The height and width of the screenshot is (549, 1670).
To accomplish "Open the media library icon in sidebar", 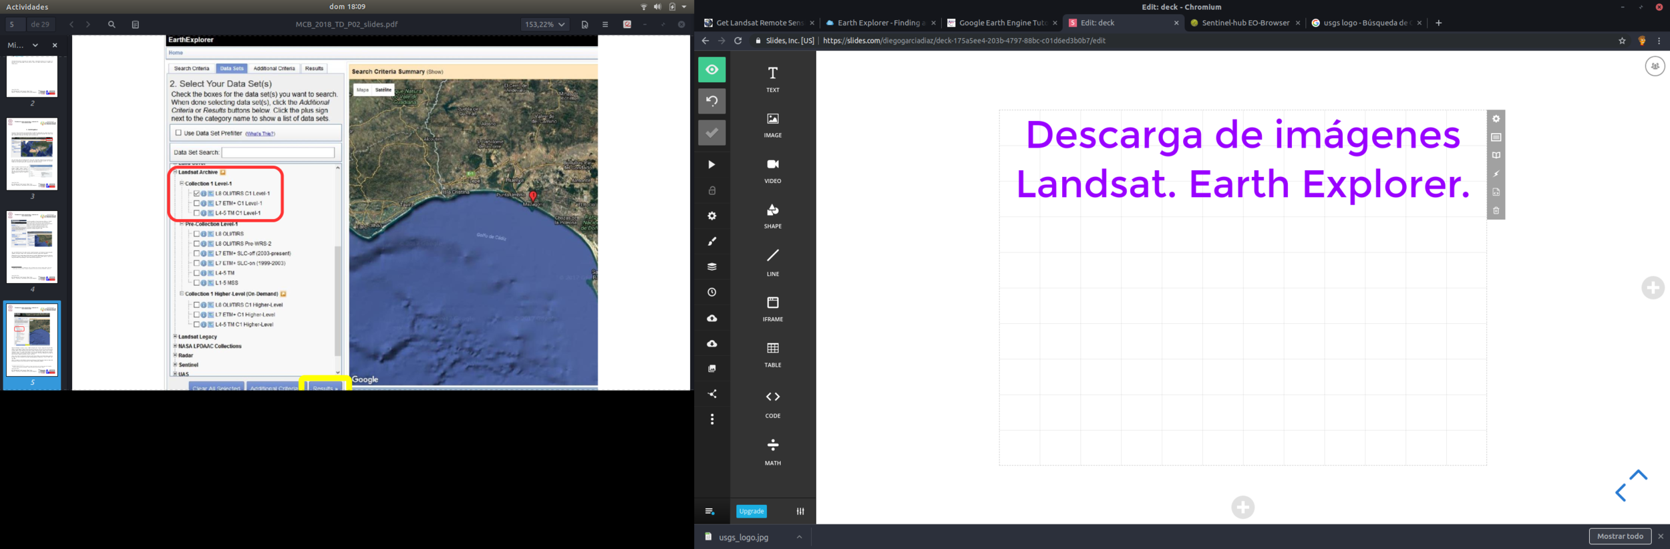I will pyautogui.click(x=711, y=368).
